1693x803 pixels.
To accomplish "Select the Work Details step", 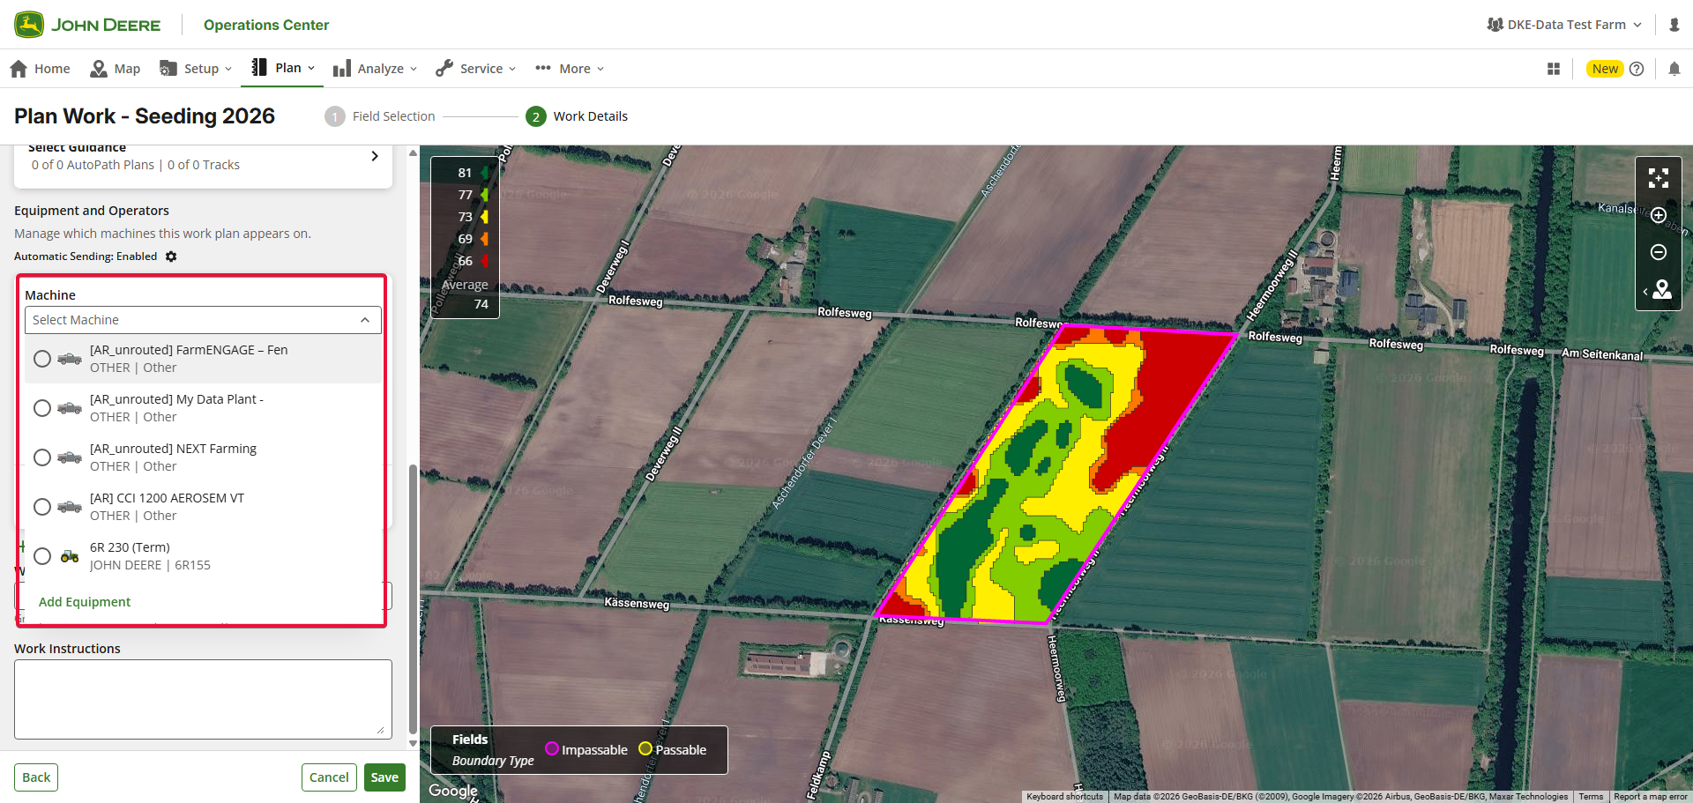I will pyautogui.click(x=577, y=116).
